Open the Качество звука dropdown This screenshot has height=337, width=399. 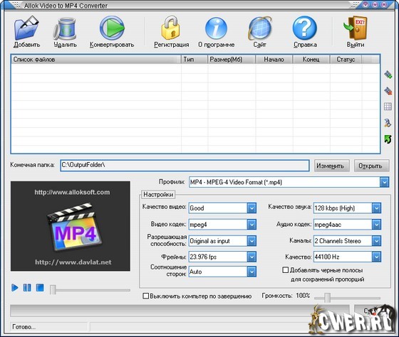click(376, 208)
